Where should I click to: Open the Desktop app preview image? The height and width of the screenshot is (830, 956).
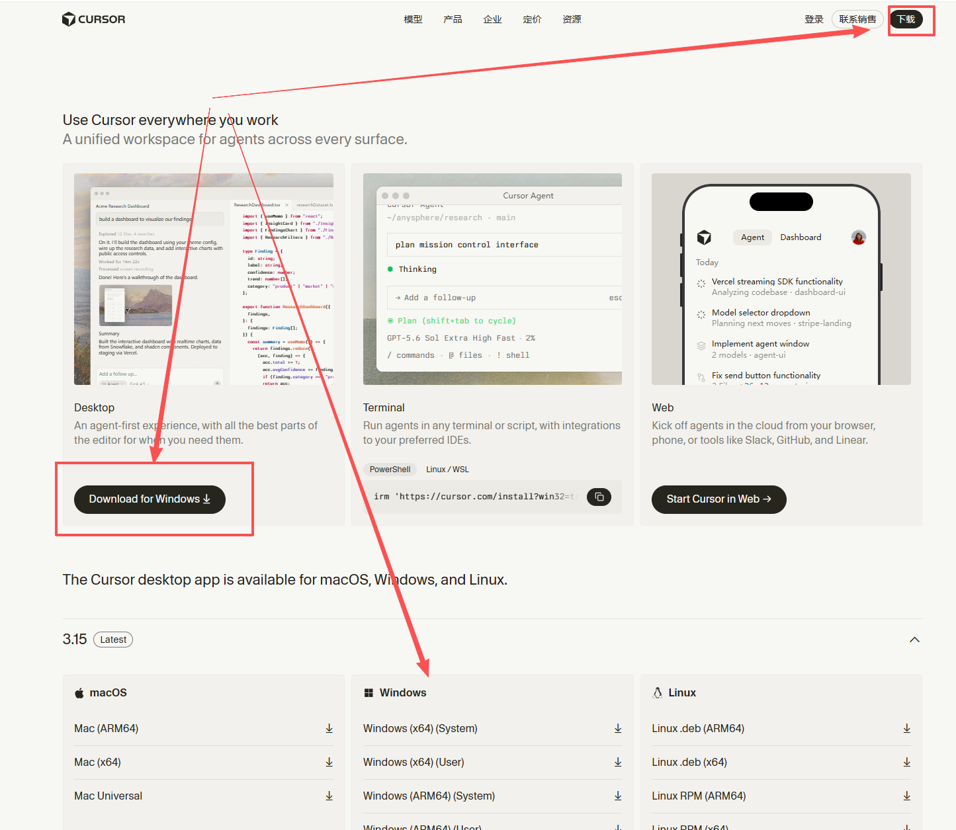pyautogui.click(x=204, y=279)
